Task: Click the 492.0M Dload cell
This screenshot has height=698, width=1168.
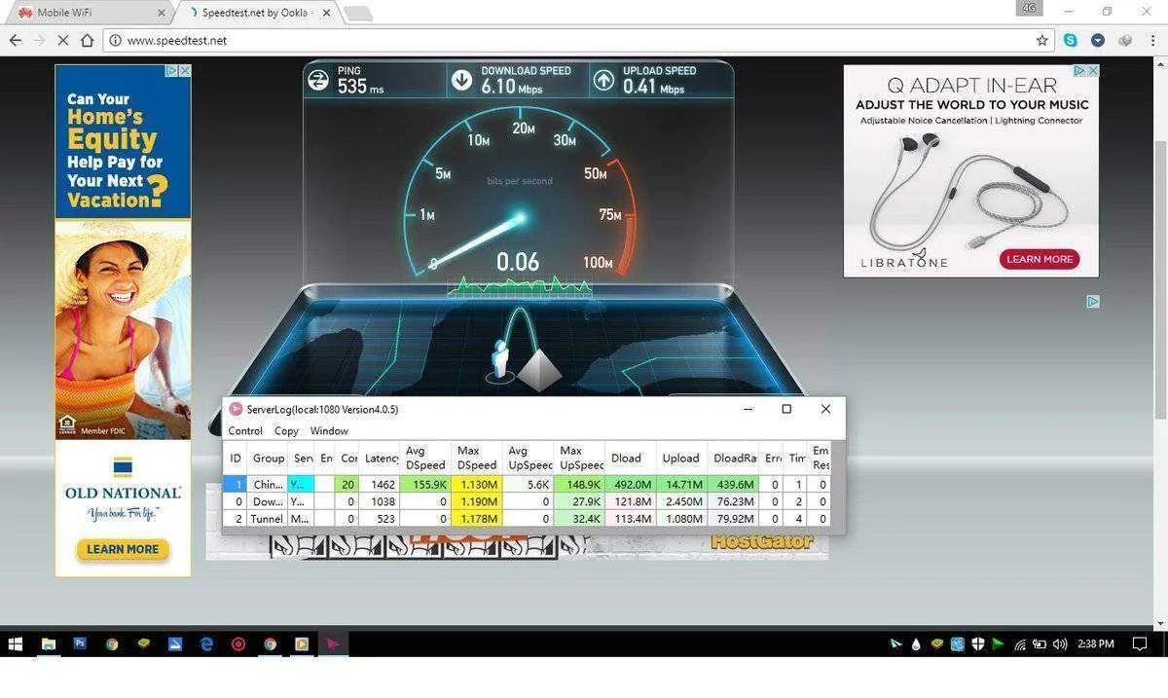Action: 630,484
